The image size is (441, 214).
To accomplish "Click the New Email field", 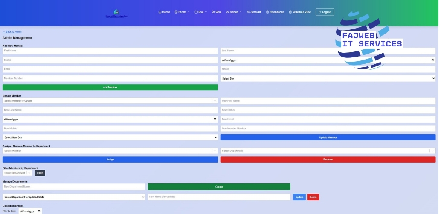I will pos(328,119).
